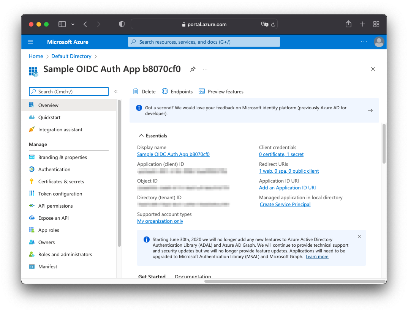Click the Safari share icon
The height and width of the screenshot is (312, 408).
point(348,24)
